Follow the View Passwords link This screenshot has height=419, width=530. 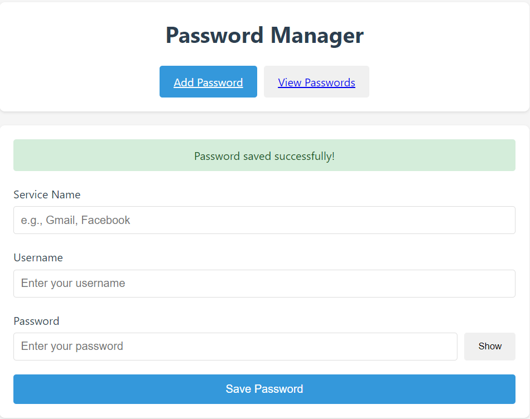click(316, 82)
